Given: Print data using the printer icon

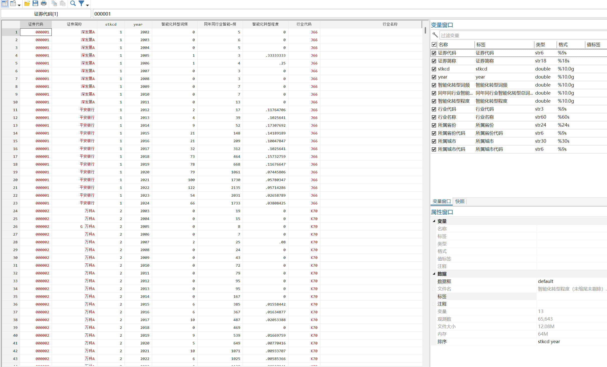Looking at the screenshot, I should 44,4.
